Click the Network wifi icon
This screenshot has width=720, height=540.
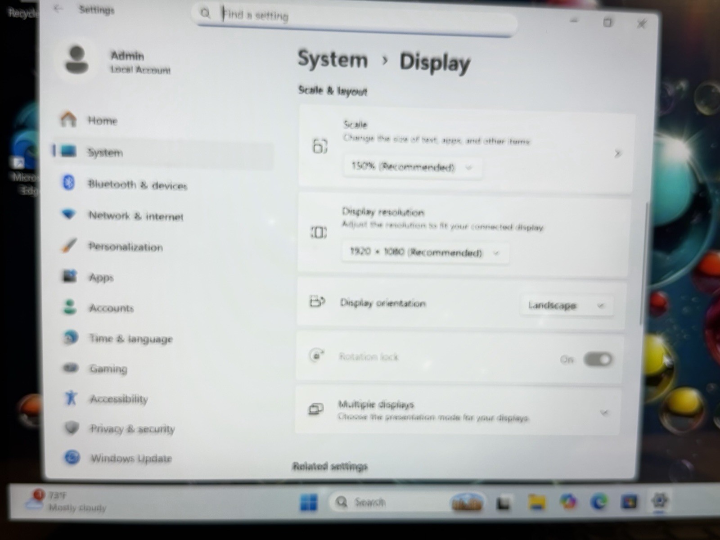coord(69,214)
